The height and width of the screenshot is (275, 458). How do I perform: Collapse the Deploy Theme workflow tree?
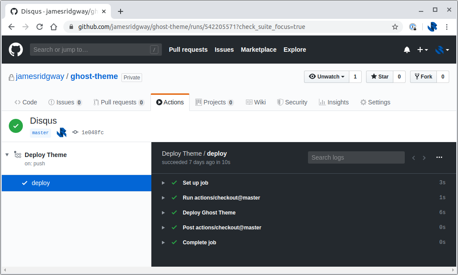point(7,155)
